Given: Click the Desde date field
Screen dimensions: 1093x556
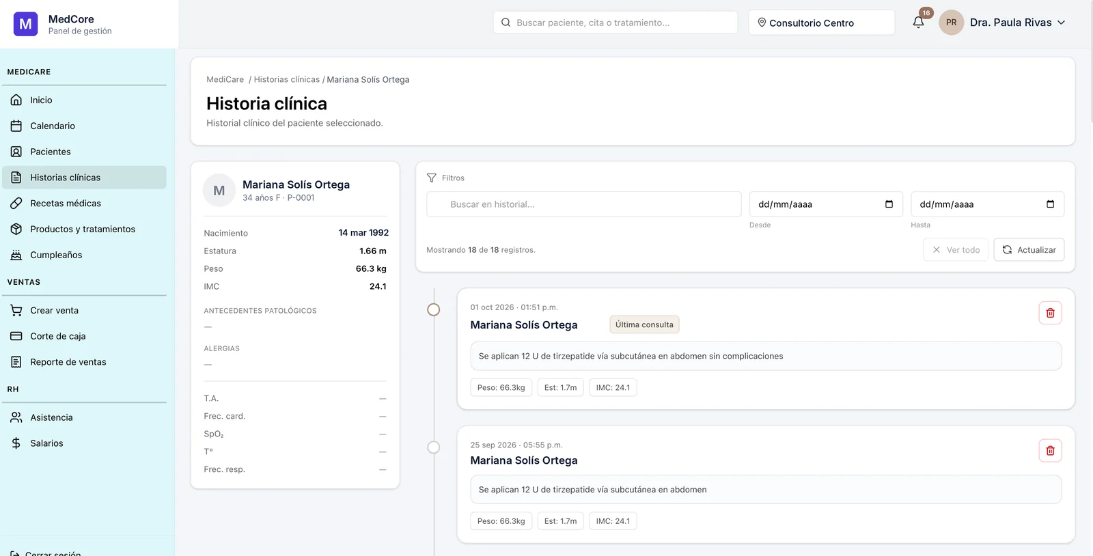Looking at the screenshot, I should coord(826,204).
